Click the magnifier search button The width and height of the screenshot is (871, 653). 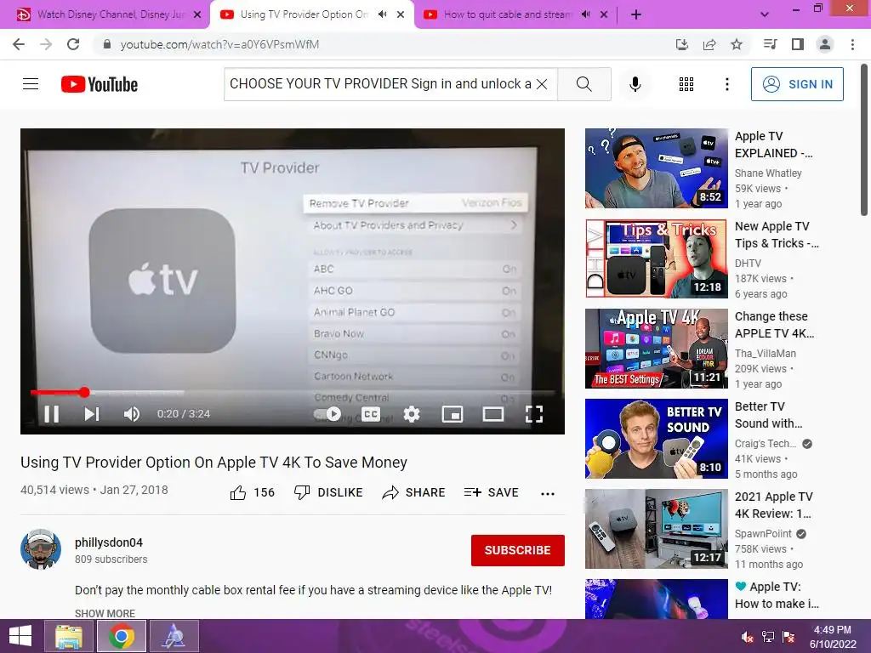click(584, 84)
